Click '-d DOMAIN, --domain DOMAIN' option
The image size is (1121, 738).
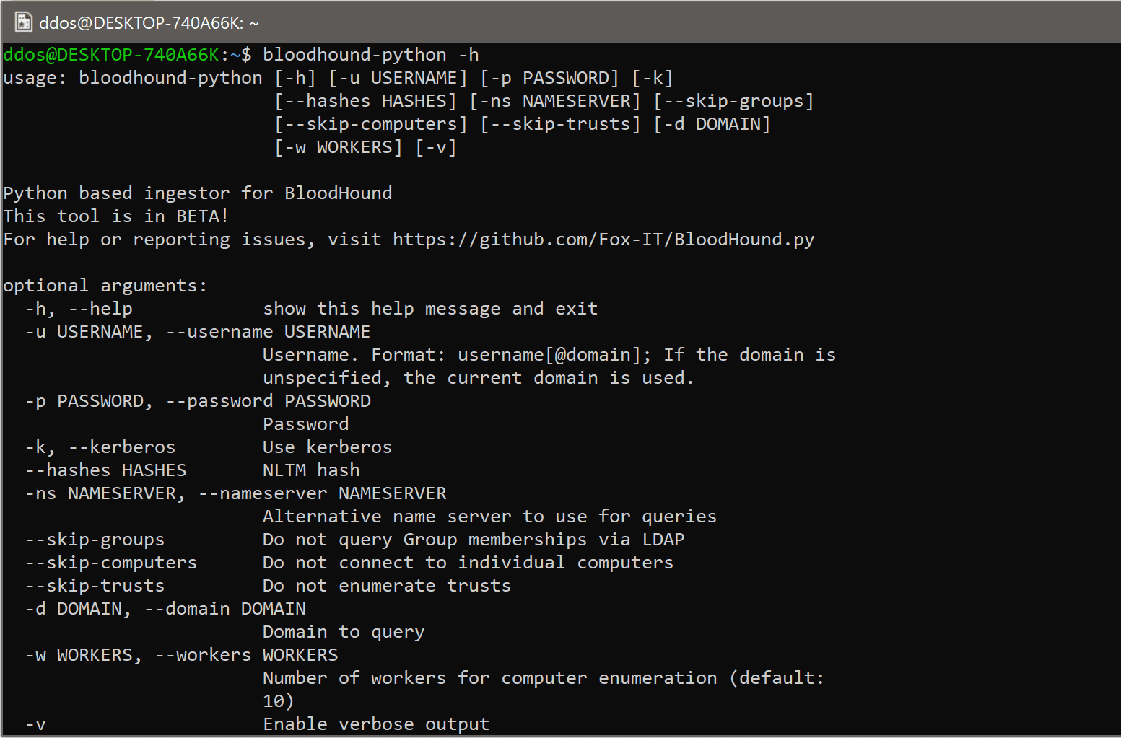165,609
